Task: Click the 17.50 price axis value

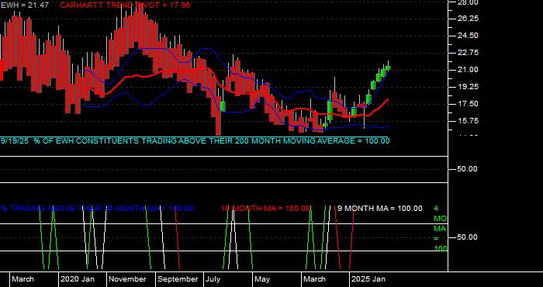Action: pyautogui.click(x=468, y=104)
